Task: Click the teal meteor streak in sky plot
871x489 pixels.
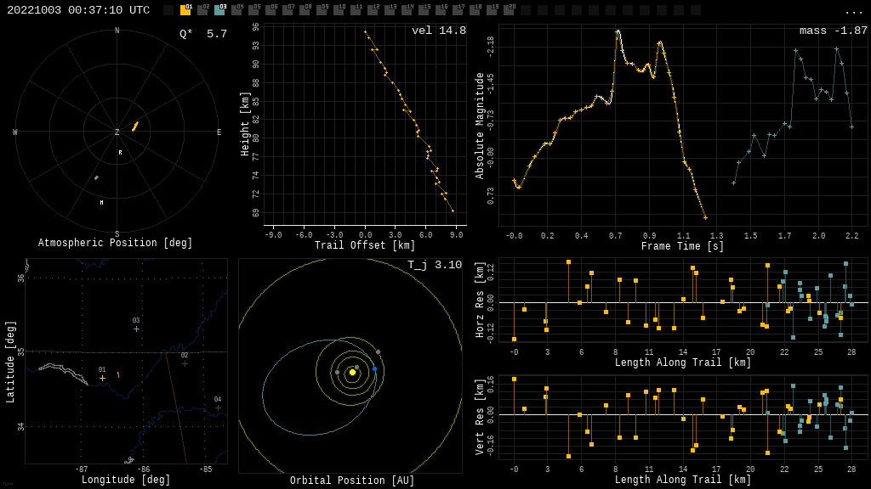Action: tap(96, 178)
